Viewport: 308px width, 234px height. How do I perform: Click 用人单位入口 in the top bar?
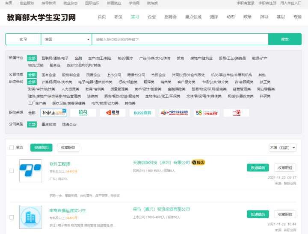point(291,3)
